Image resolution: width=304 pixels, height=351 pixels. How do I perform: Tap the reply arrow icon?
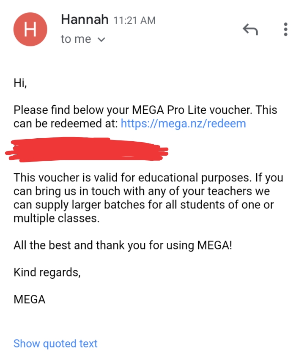(x=250, y=29)
